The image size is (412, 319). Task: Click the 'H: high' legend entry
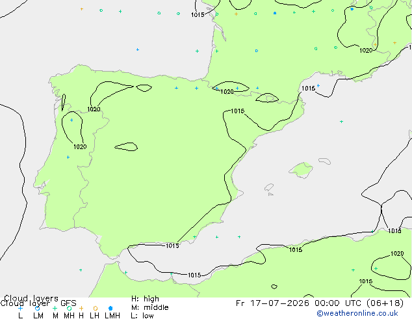point(145,299)
